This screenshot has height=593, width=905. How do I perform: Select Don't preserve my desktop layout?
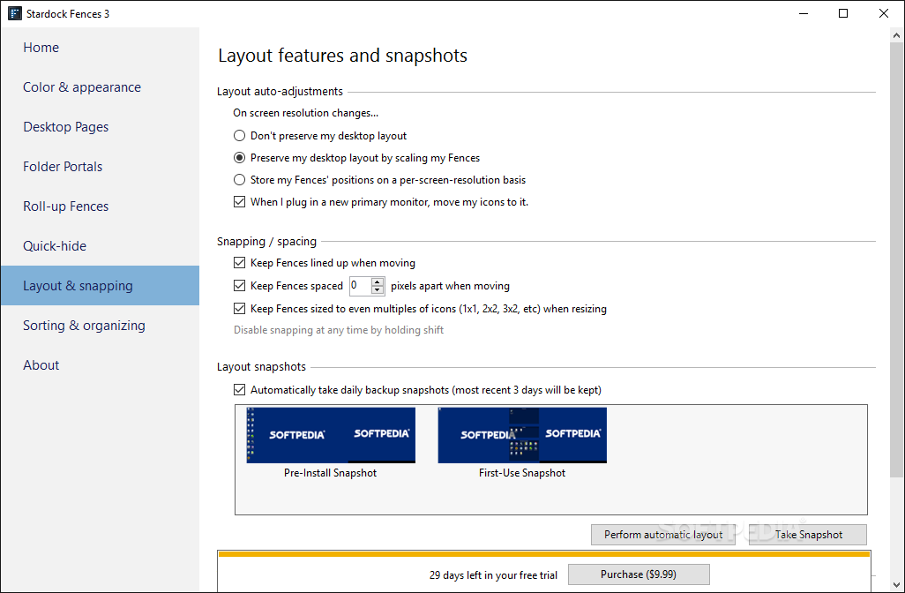coord(320,136)
